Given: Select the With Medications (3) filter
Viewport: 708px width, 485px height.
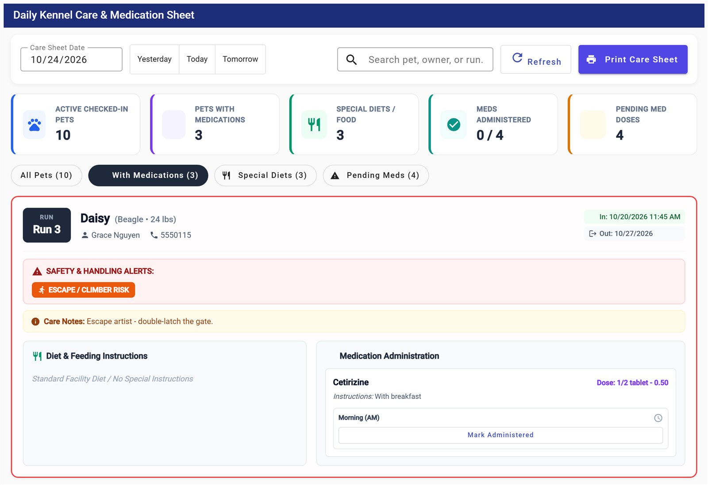Looking at the screenshot, I should pyautogui.click(x=148, y=175).
